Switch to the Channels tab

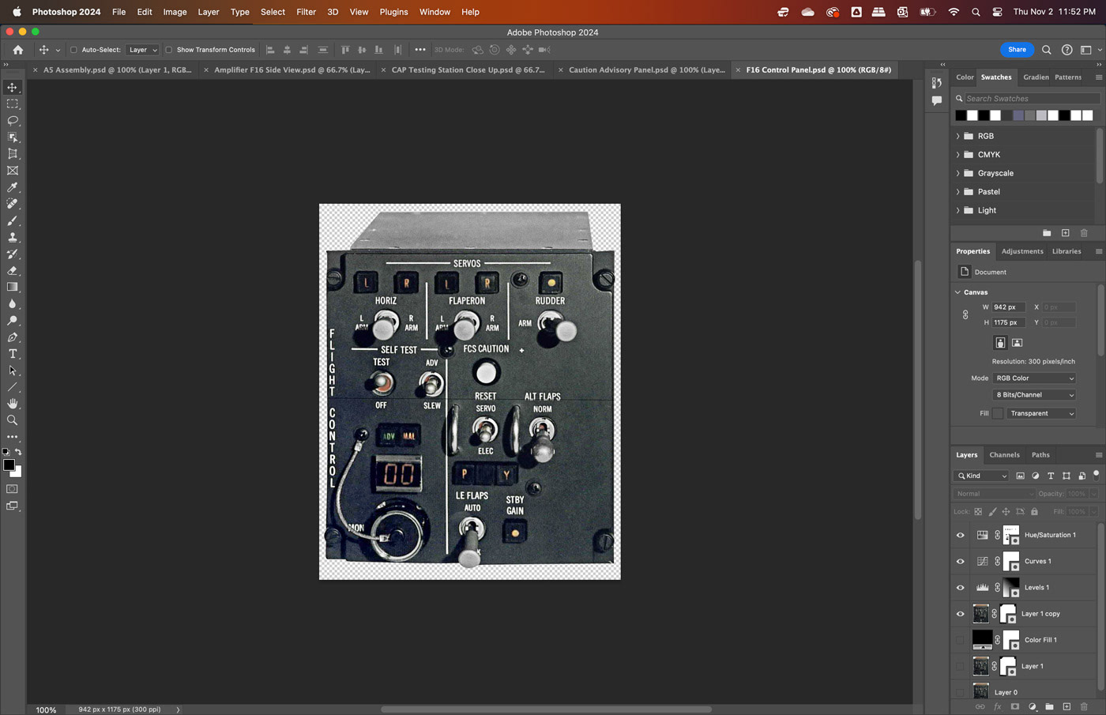tap(1004, 455)
